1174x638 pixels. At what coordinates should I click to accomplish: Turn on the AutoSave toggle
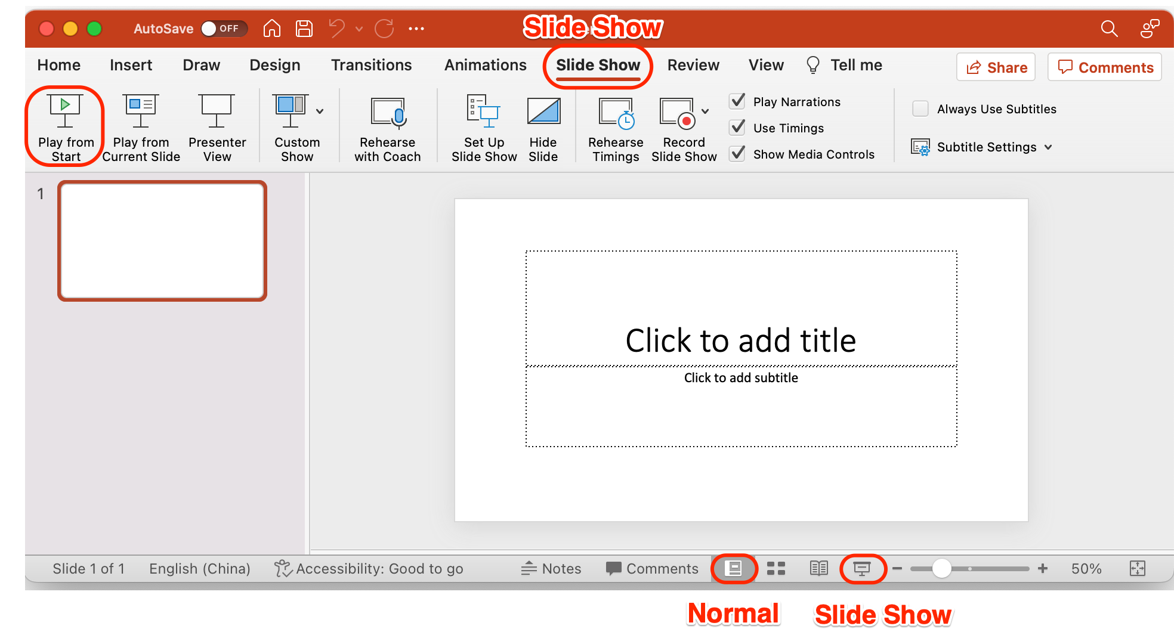223,29
